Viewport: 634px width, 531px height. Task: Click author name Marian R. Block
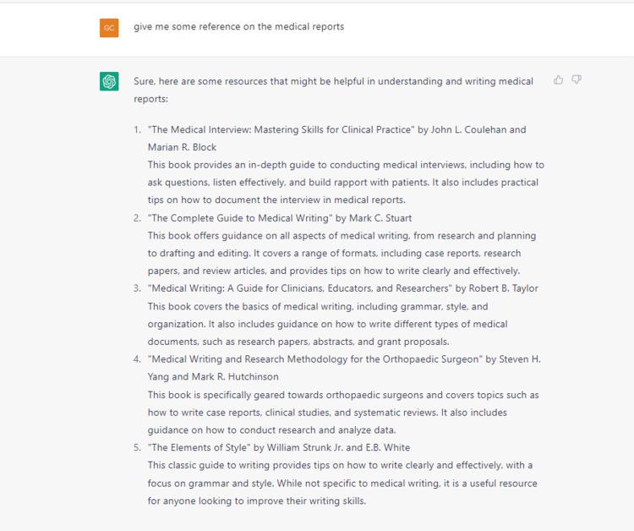coord(182,147)
